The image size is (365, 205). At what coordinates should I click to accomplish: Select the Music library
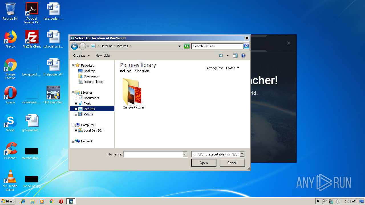(x=85, y=103)
